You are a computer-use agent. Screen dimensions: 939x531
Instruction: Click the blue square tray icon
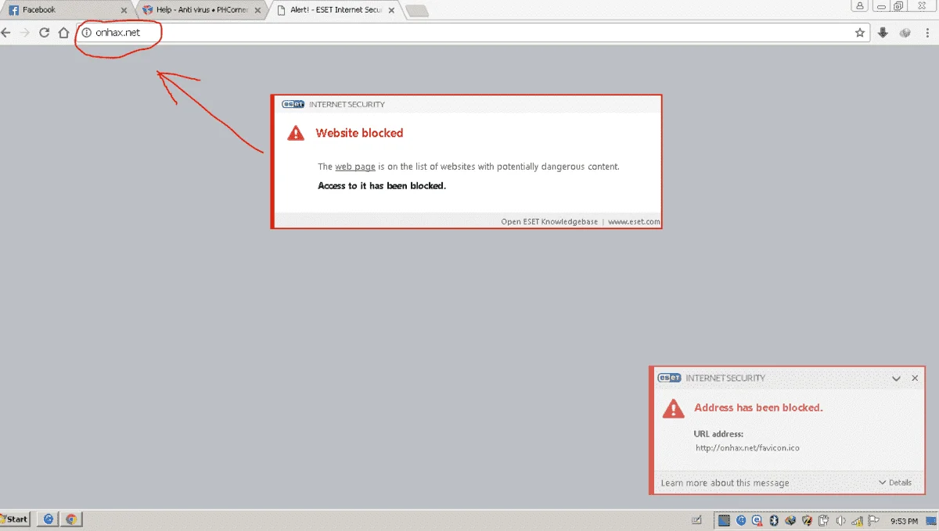[x=724, y=520]
